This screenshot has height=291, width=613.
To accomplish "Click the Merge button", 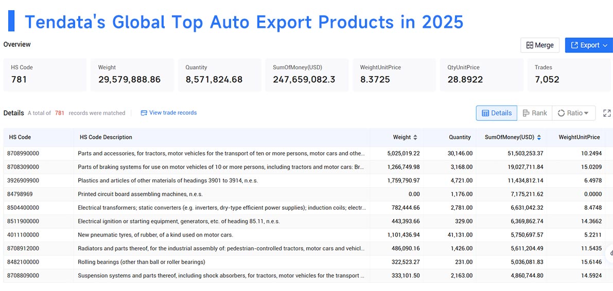I will [540, 45].
